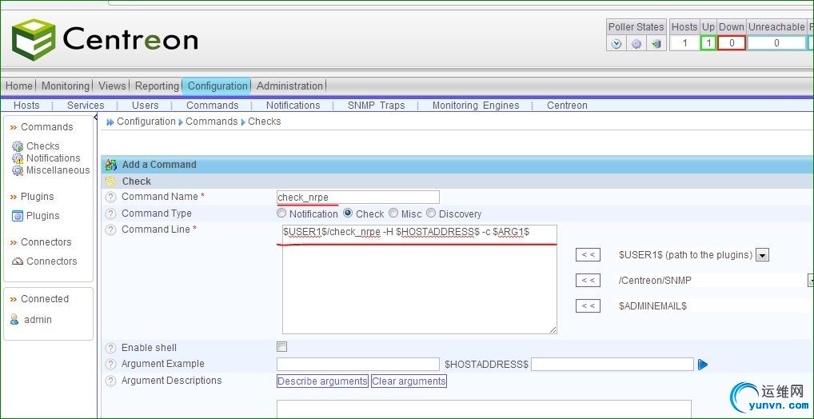The width and height of the screenshot is (814, 419).
Task: Click the Plugins icon in sidebar
Action: (18, 216)
